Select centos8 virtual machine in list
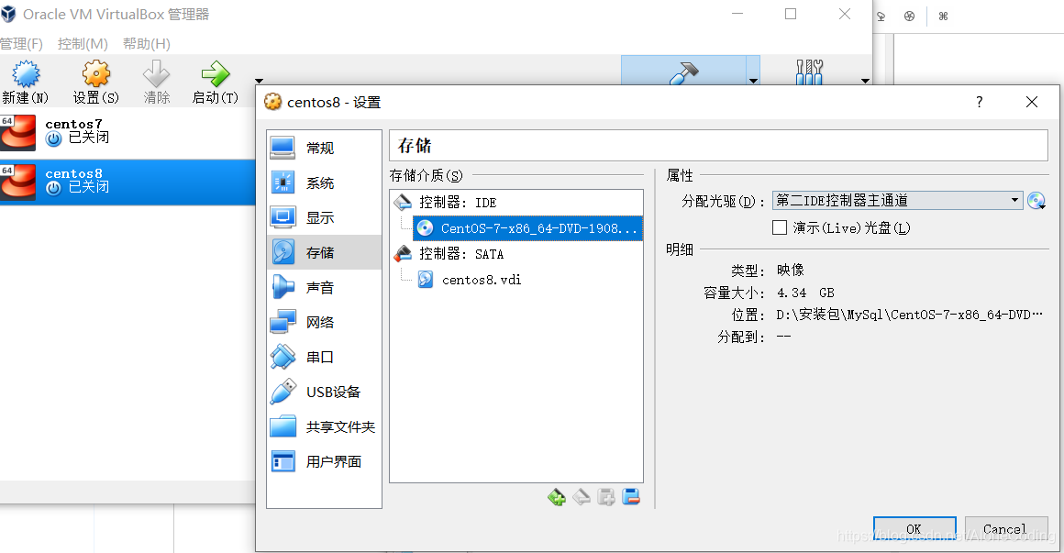Viewport: 1064px width, 553px height. 127,182
